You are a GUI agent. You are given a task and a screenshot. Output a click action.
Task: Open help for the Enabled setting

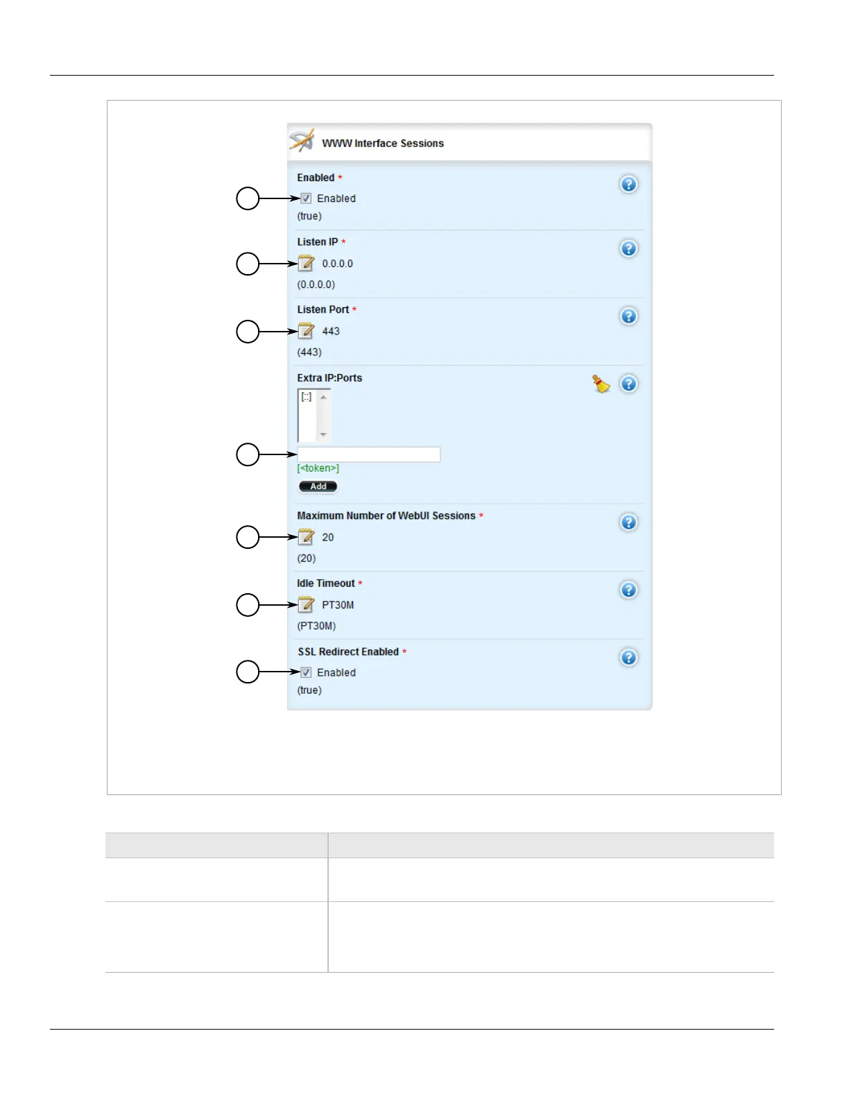pos(628,185)
